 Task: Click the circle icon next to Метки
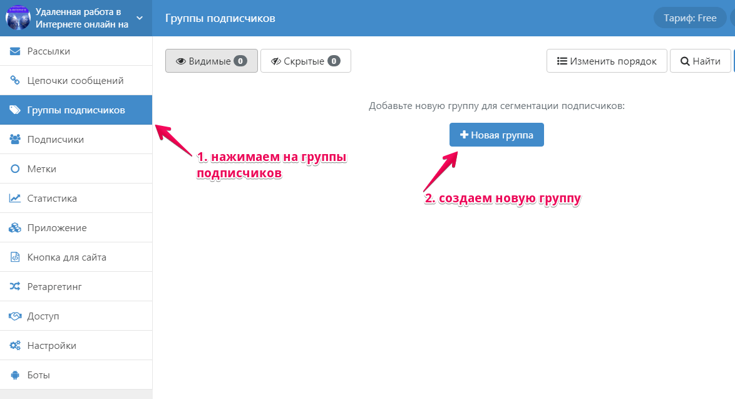(x=15, y=169)
